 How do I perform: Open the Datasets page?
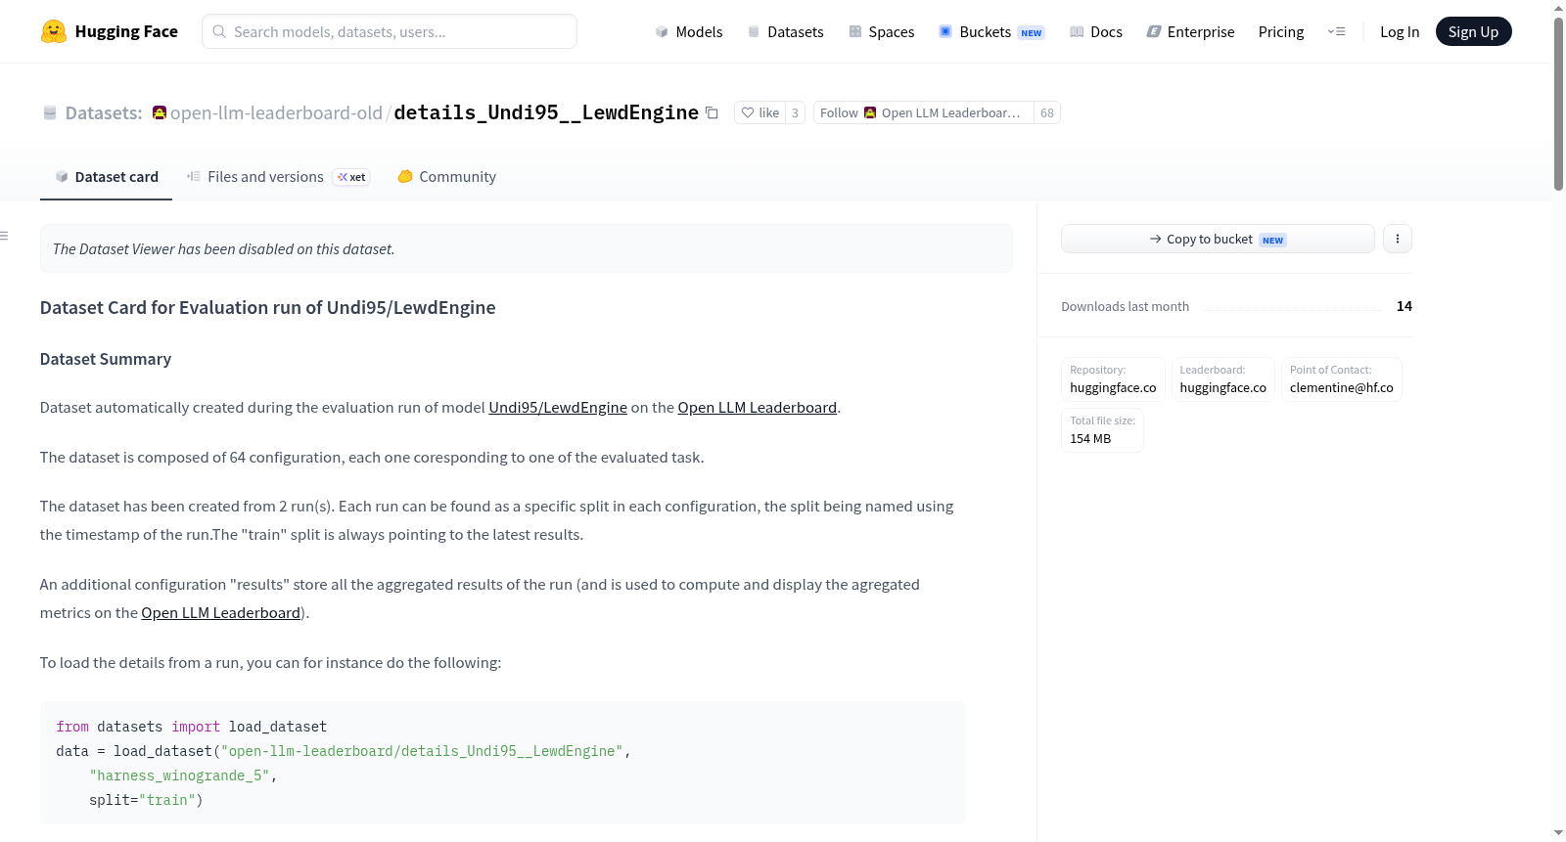[786, 31]
